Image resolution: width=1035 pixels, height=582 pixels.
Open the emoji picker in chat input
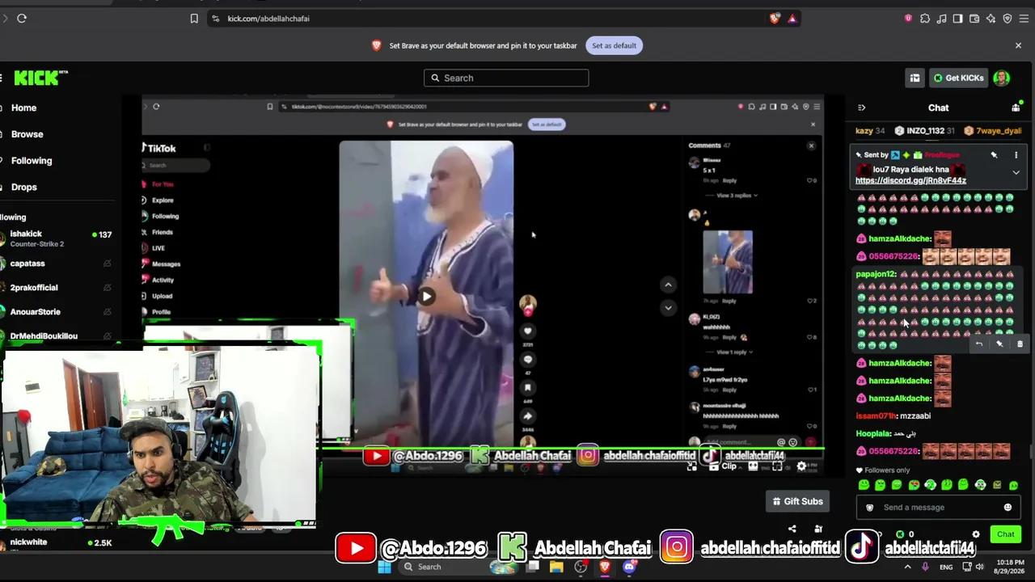tap(1008, 508)
